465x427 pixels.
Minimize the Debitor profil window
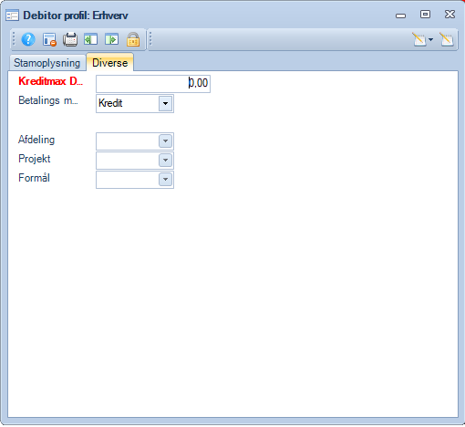tap(400, 16)
